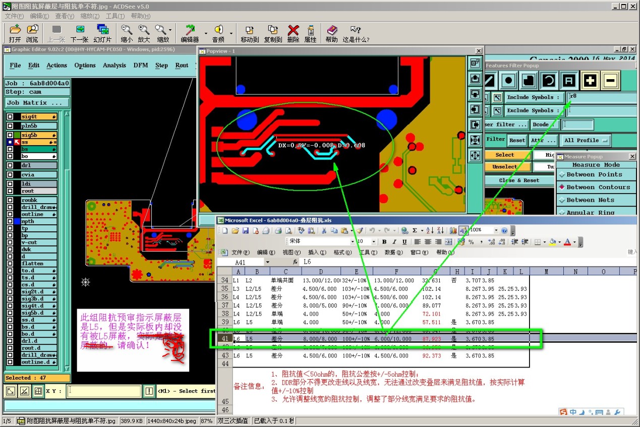Open the All Profile dropdown
Screen dimensions: 640x427
pyautogui.click(x=586, y=140)
